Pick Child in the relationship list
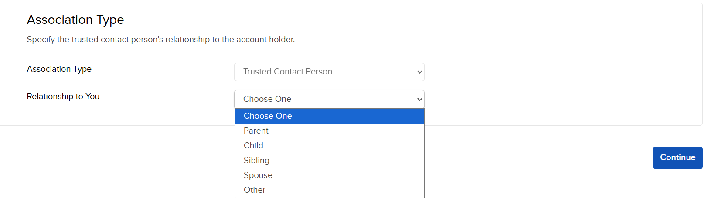The height and width of the screenshot is (211, 718). tap(329, 146)
